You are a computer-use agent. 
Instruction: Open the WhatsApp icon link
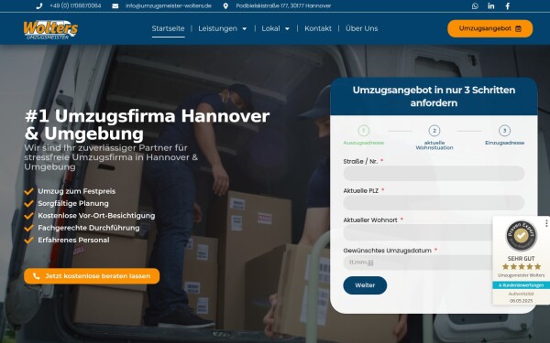[475, 6]
